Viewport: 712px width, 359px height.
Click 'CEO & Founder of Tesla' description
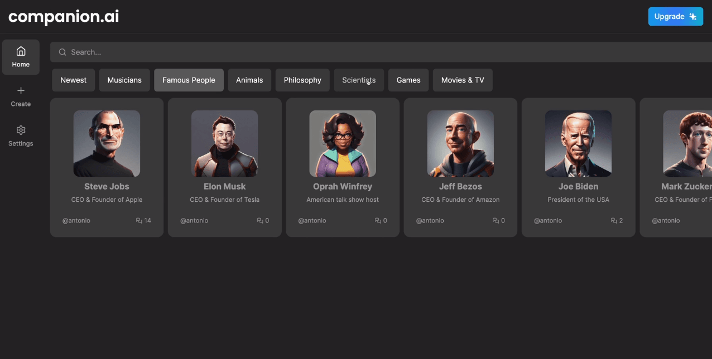pyautogui.click(x=225, y=200)
